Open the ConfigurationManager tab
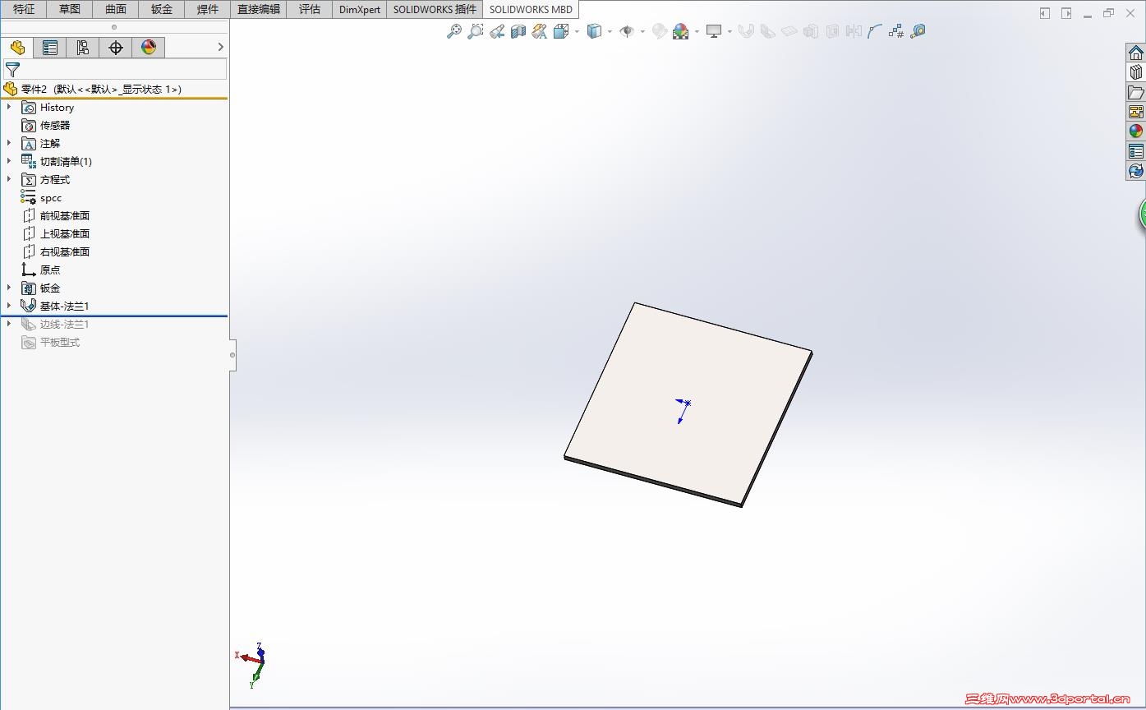 83,48
